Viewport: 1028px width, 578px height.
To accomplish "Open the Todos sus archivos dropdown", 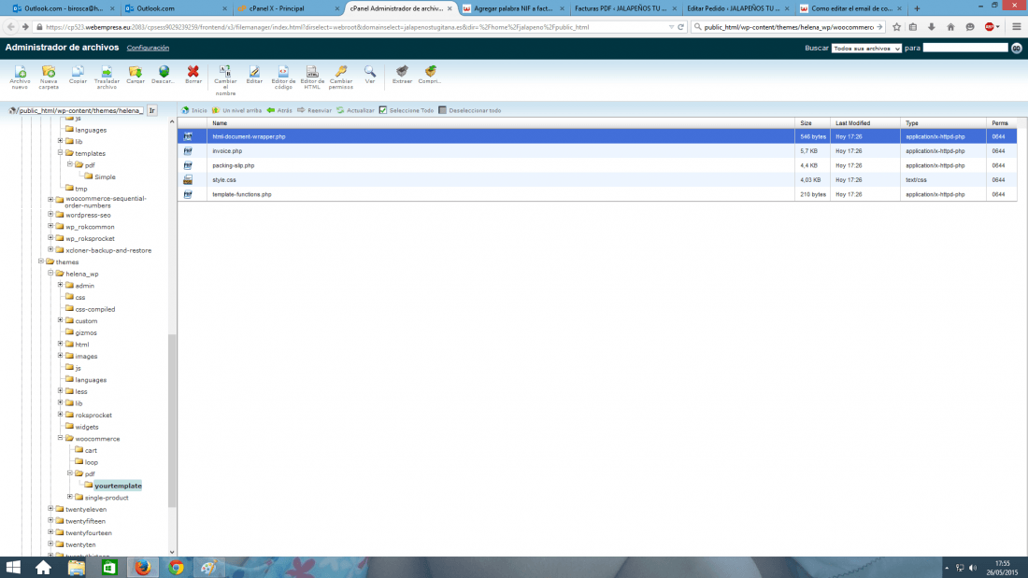I will tap(866, 49).
